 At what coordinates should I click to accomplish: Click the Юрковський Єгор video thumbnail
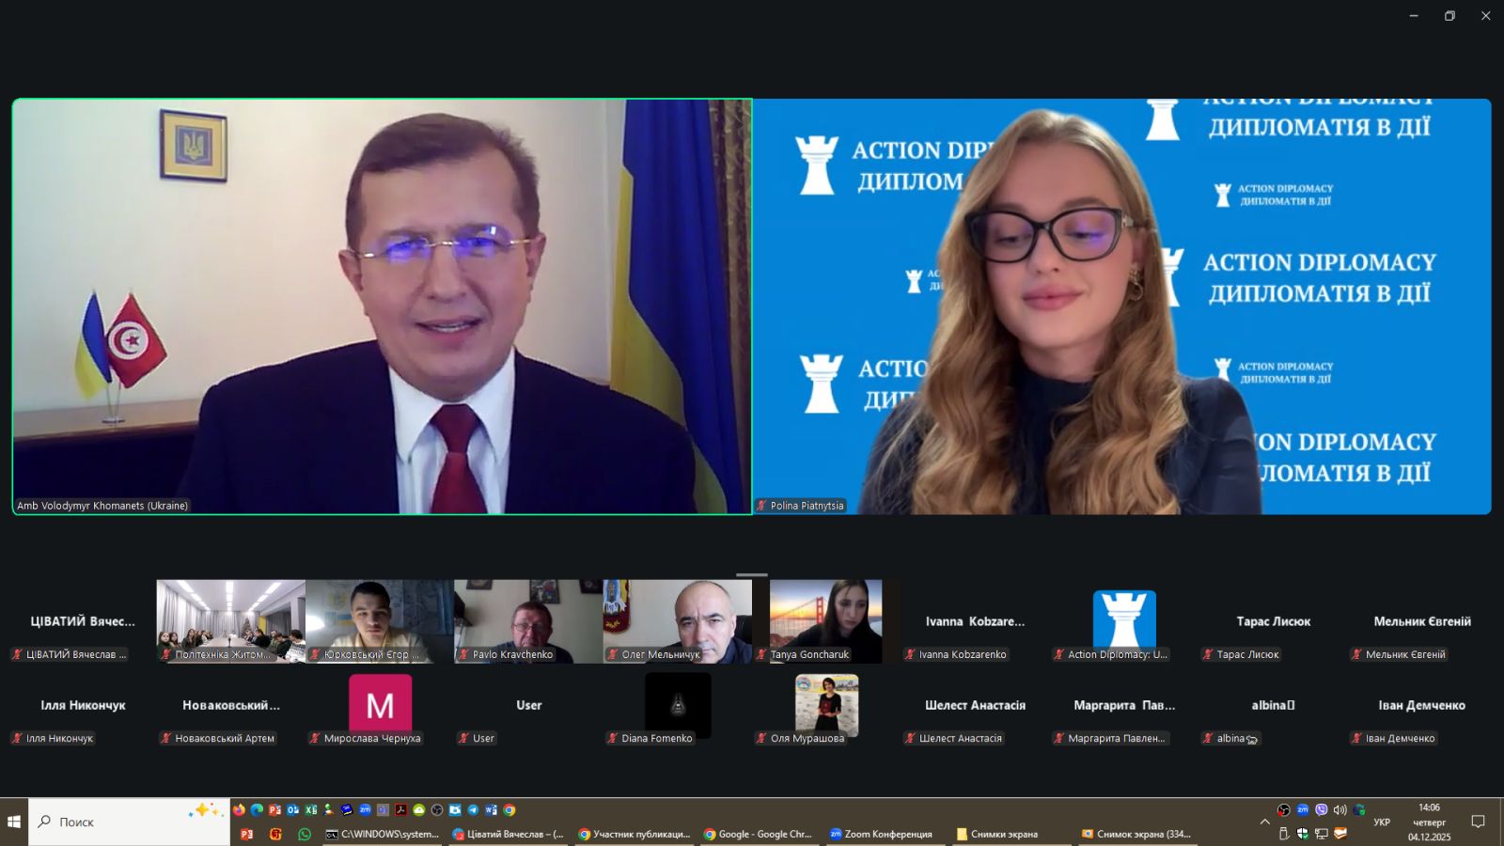(380, 621)
